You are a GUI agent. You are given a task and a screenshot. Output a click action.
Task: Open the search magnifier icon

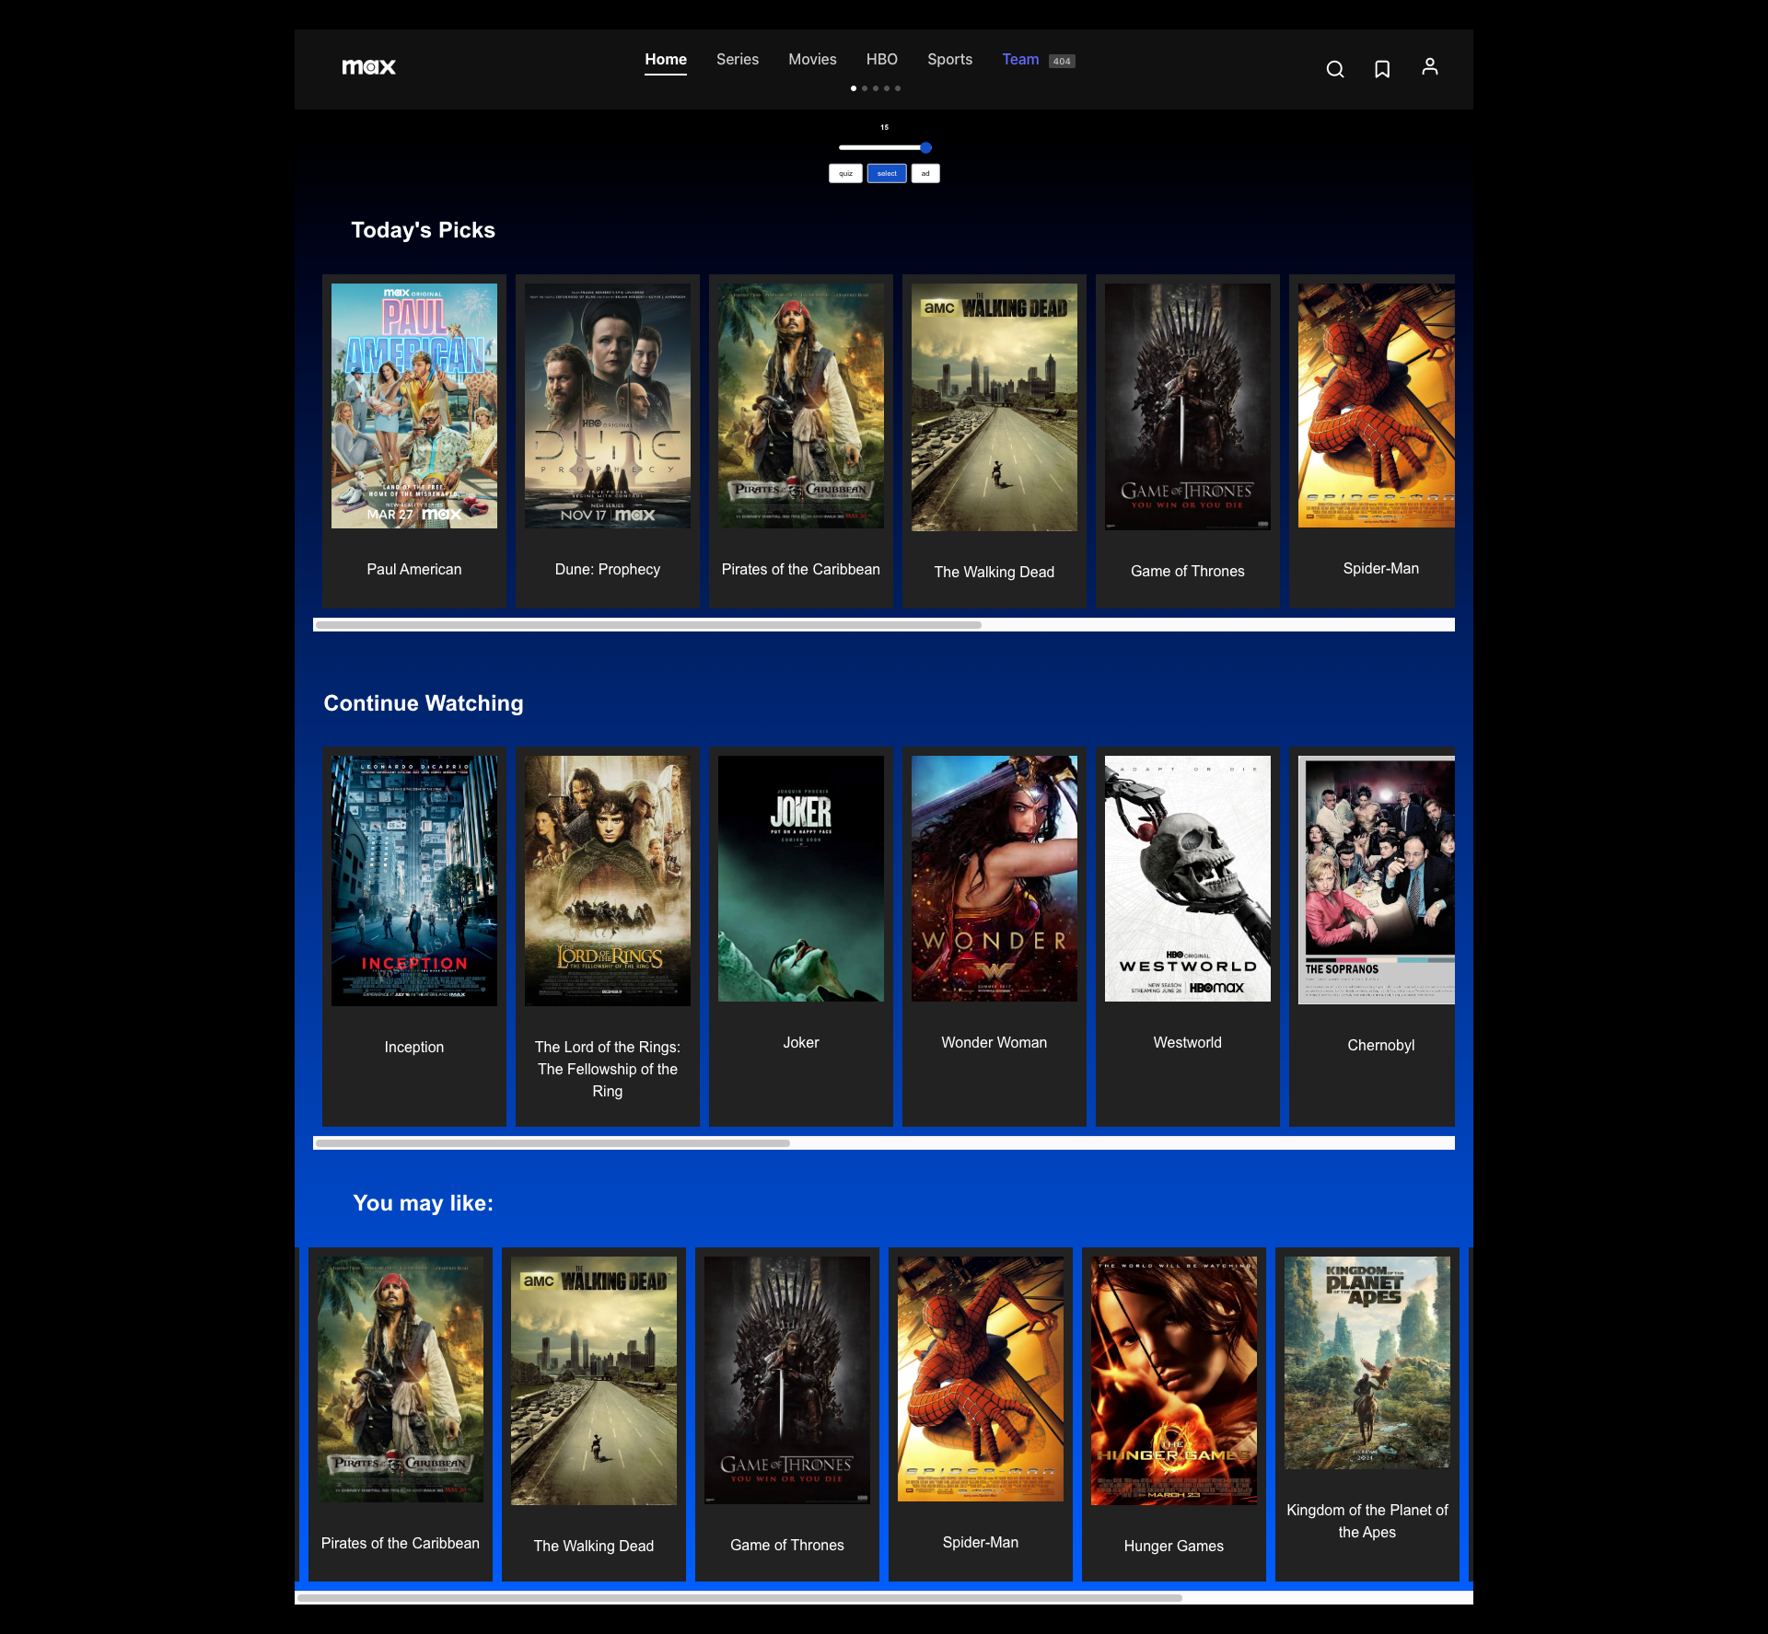(x=1335, y=69)
